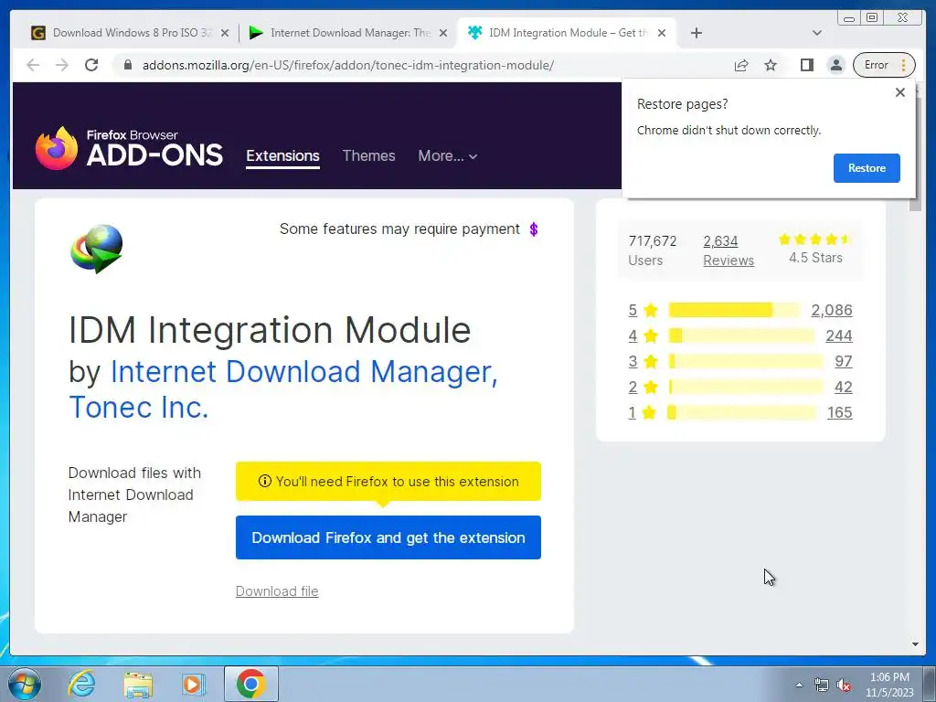Screen dimensions: 936x702
Task: Open the Chrome side panel icon
Action: [x=806, y=65]
